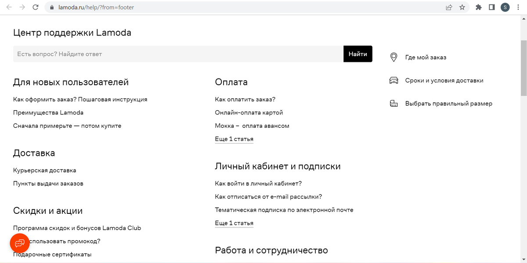Viewport: 527px width, 263px height.
Task: Open Программа скидок и бонусов Lamoda Club
Action: tap(77, 228)
